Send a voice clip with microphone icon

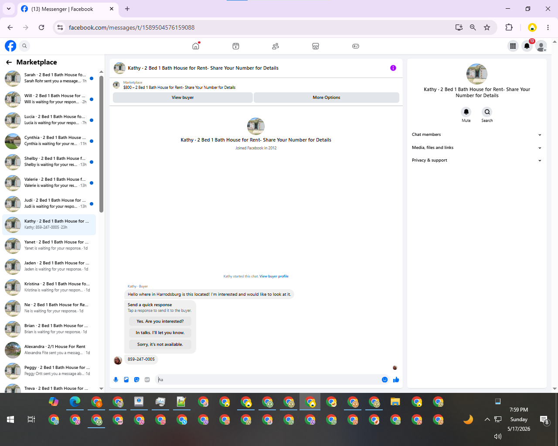tap(116, 380)
